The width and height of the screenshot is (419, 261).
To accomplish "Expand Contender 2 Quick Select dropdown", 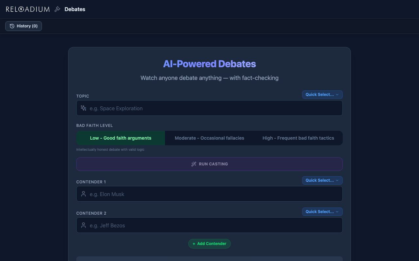I will pyautogui.click(x=322, y=212).
